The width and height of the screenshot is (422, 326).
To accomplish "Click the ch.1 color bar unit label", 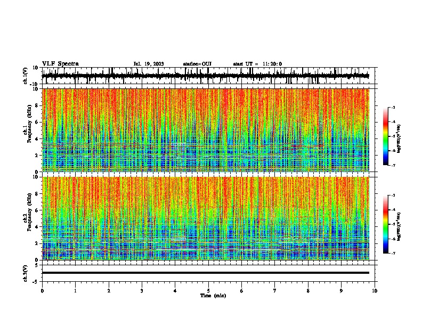I will pos(399,139).
